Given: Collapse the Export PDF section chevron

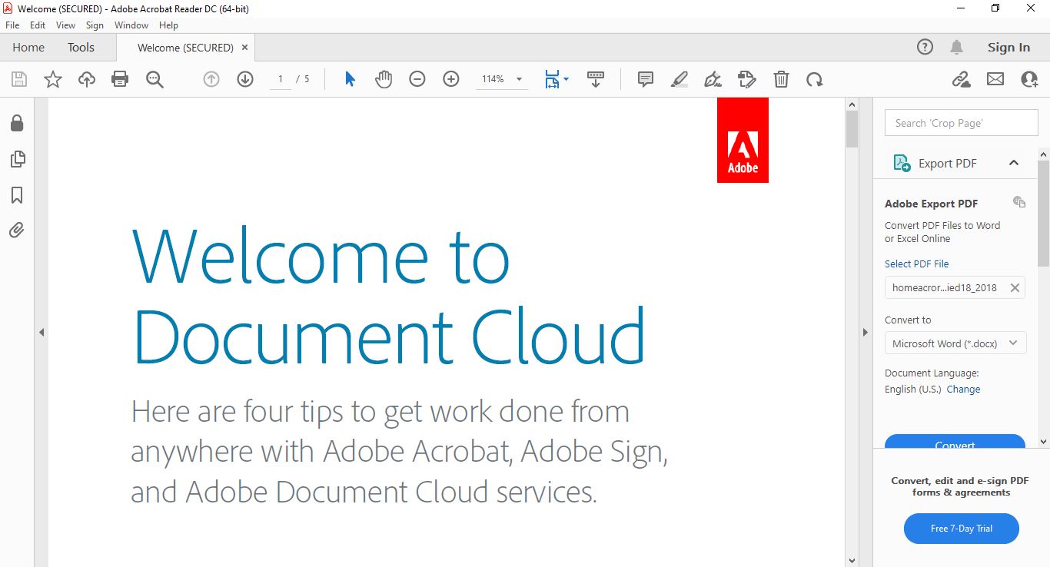Looking at the screenshot, I should click(1014, 163).
